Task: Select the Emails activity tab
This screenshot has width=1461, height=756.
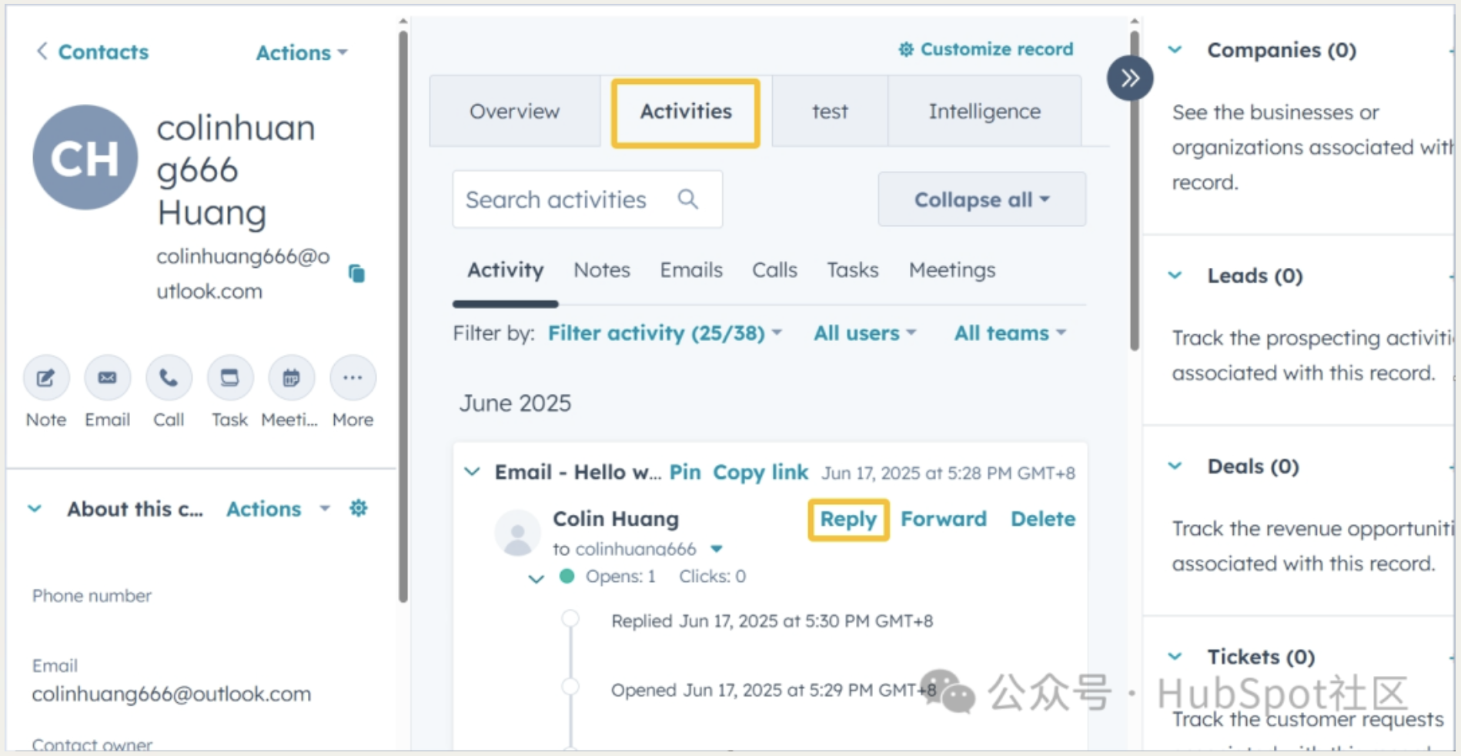Action: (x=690, y=270)
